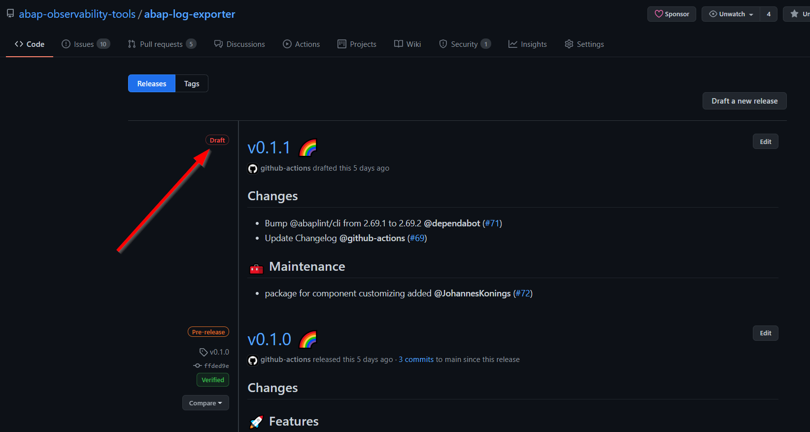
Task: Open Settings via gear icon tab
Action: click(584, 44)
